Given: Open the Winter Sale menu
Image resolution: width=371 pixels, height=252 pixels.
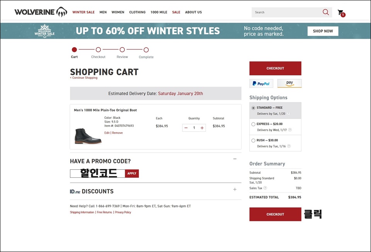Looking at the screenshot, I should tap(83, 12).
